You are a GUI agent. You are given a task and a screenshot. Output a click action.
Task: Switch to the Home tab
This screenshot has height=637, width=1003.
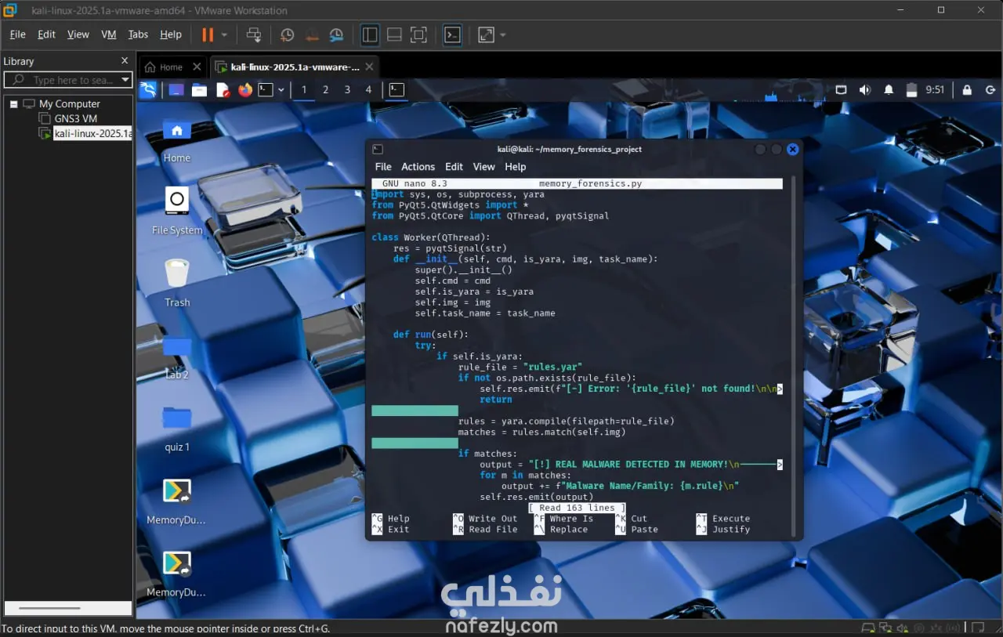165,67
